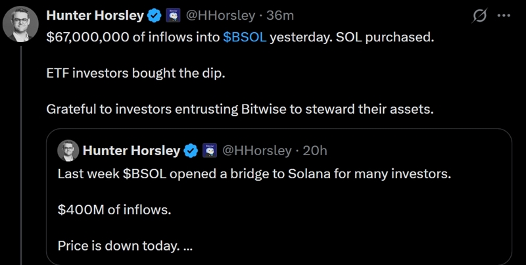Click Hunter Horsley's profile avatar on main post
The image size is (526, 265).
pyautogui.click(x=20, y=26)
